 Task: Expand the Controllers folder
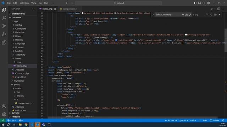[x=21, y=29]
